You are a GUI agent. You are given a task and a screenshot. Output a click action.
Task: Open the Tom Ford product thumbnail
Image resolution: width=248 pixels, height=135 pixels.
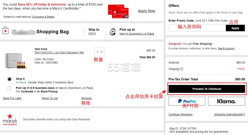(15, 61)
